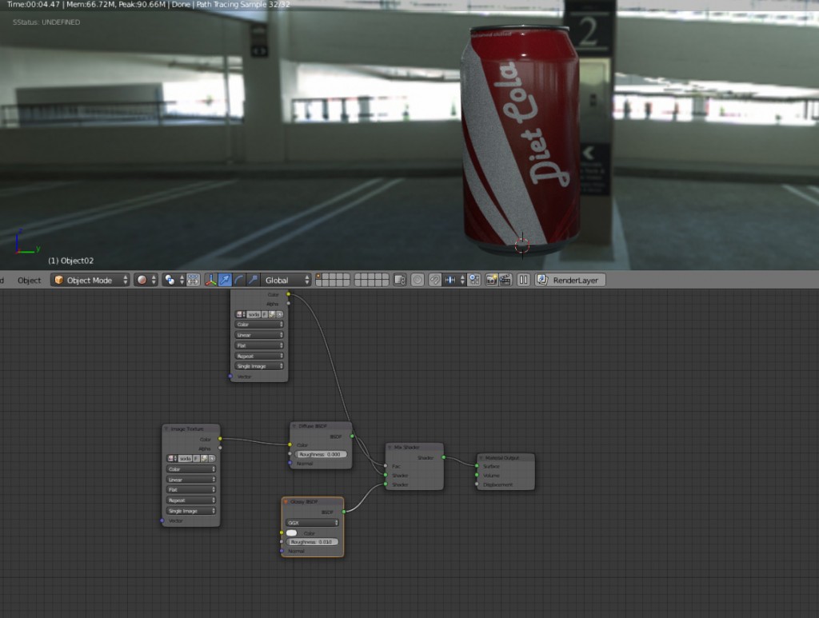Screen dimensions: 819x618
Task: Select the rotate manipulator icon in header
Action: 240,280
